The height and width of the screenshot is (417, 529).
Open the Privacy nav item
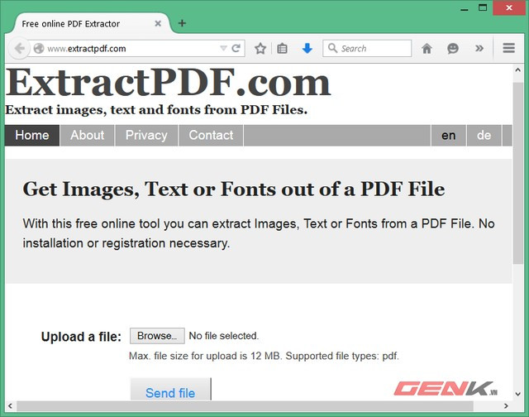point(146,136)
